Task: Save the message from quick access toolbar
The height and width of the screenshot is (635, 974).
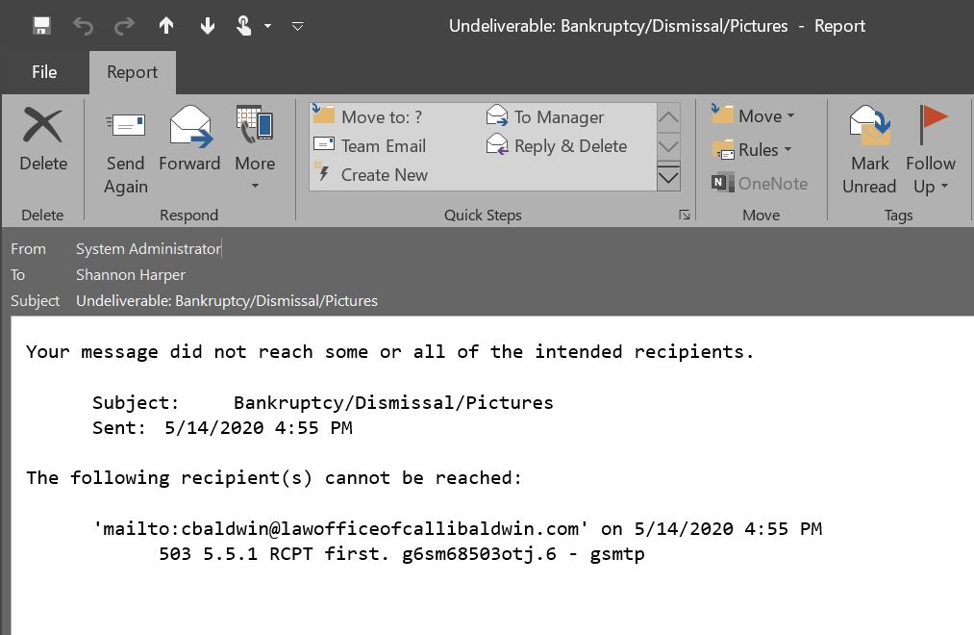Action: tap(39, 26)
